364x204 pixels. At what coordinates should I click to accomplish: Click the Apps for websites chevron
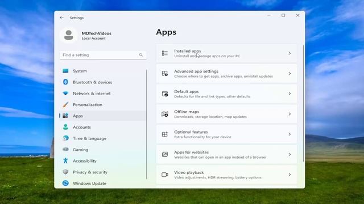[289, 154]
